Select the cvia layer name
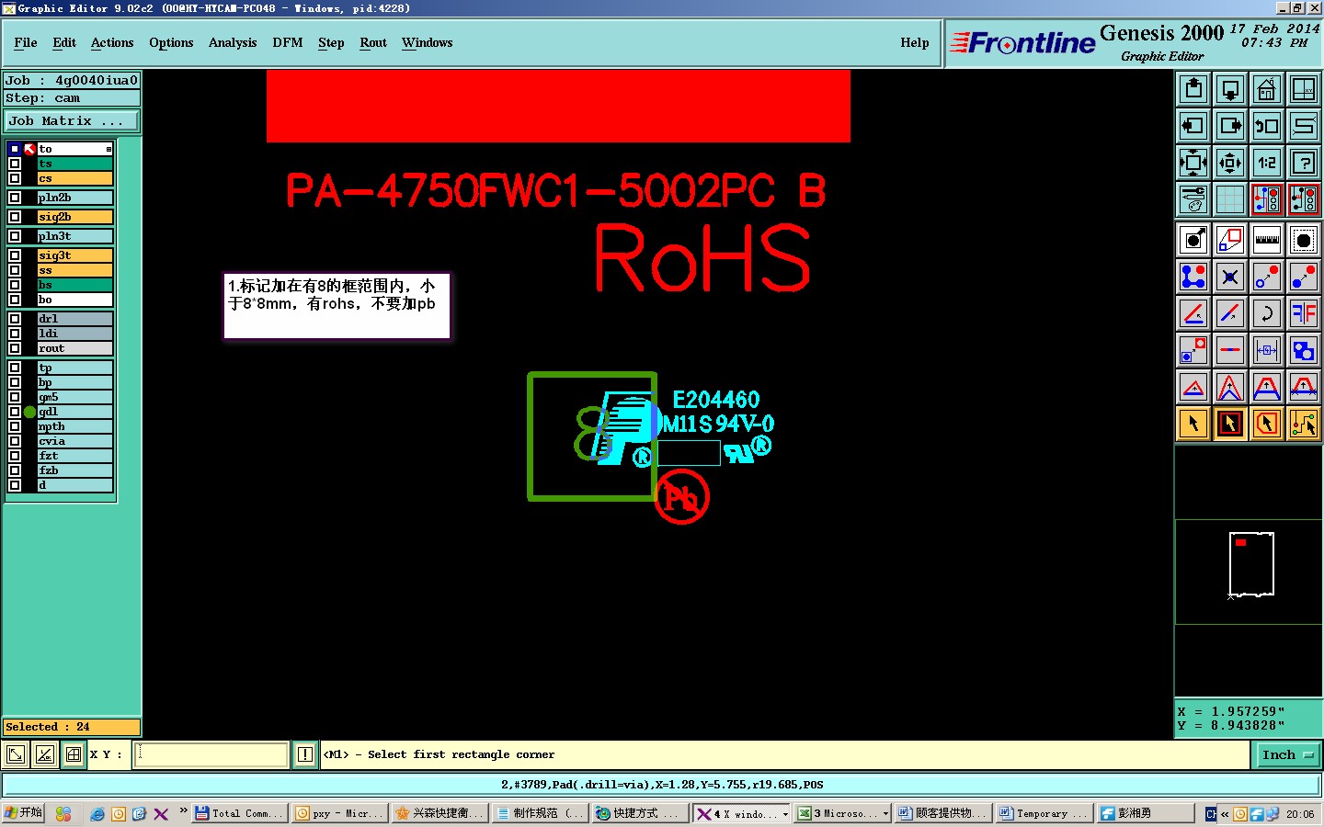The height and width of the screenshot is (827, 1324). [74, 441]
